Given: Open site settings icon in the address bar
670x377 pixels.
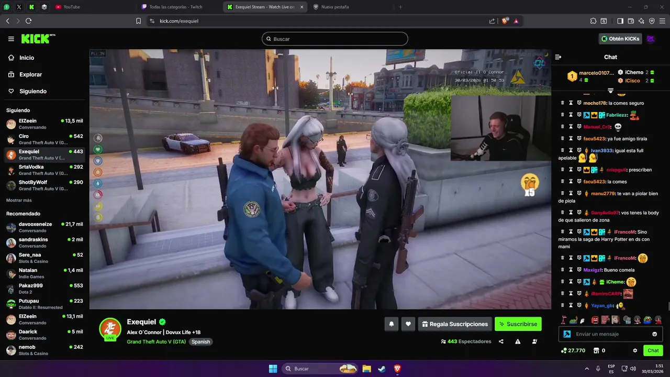Looking at the screenshot, I should [152, 21].
